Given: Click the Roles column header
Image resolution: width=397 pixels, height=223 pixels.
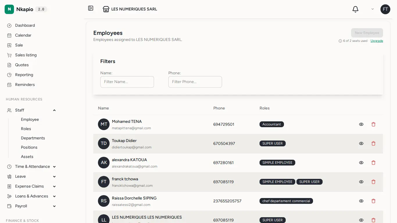Looking at the screenshot, I should click(264, 108).
